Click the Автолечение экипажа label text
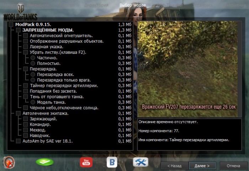This screenshot has width=249, height=171. click(x=46, y=114)
